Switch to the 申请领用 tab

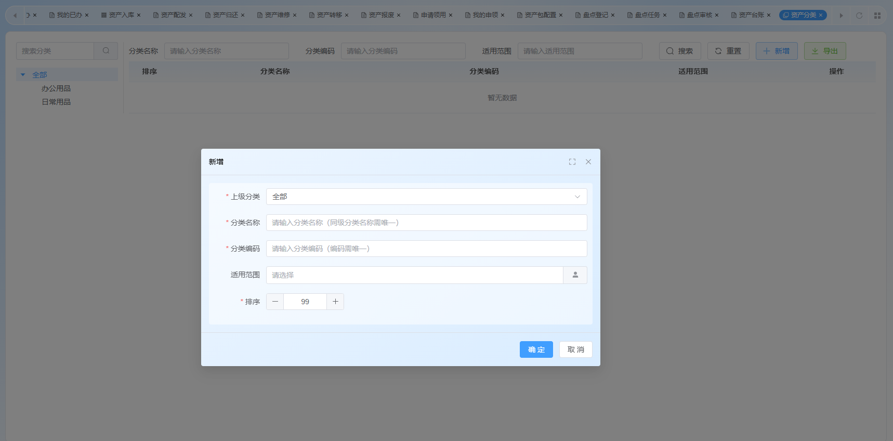433,15
